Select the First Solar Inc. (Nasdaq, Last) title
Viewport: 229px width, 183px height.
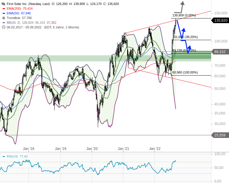[x=28, y=4]
